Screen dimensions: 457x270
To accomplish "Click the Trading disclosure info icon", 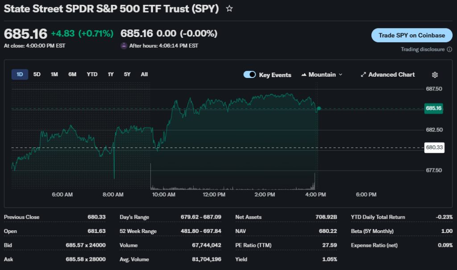I will point(449,49).
